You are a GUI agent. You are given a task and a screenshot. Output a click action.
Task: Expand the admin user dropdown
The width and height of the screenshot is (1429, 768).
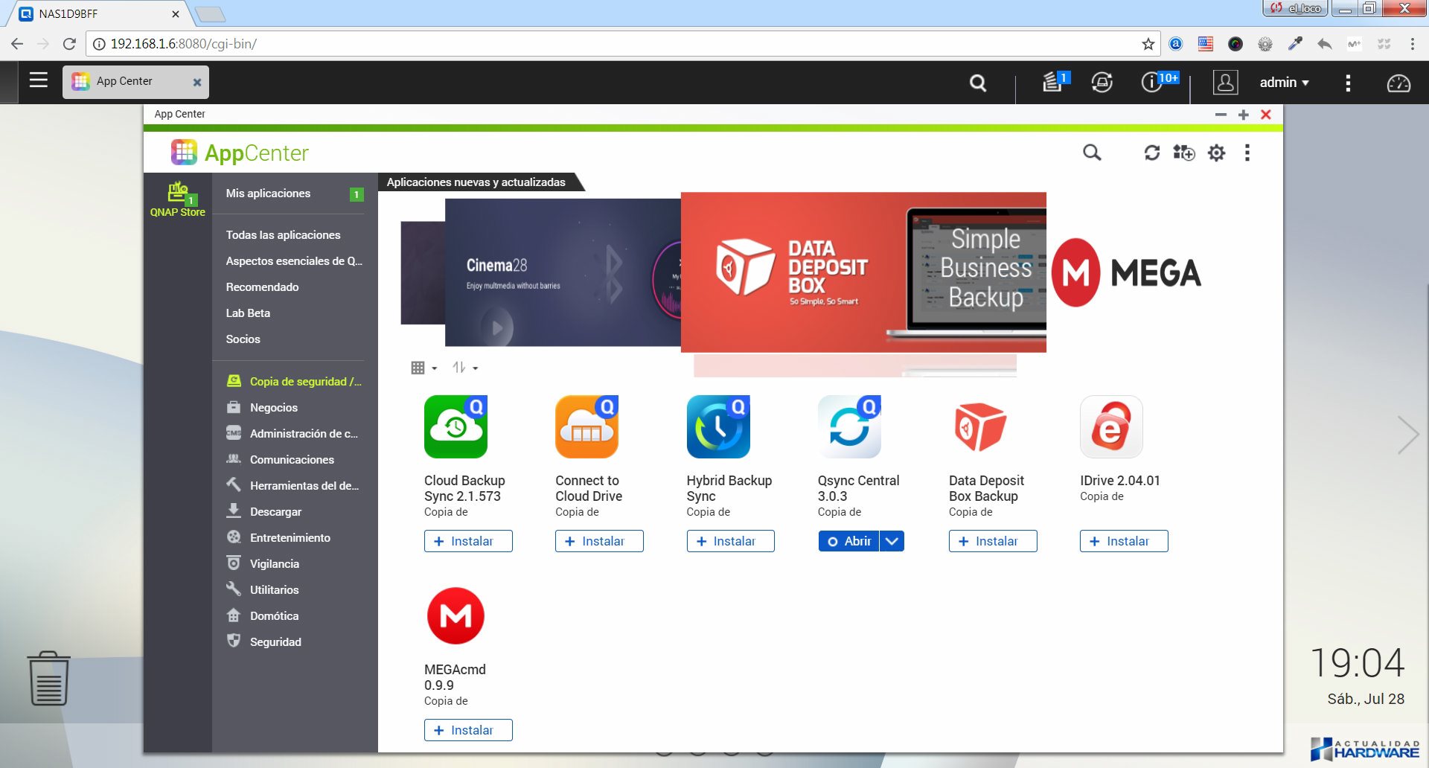[x=1284, y=83]
